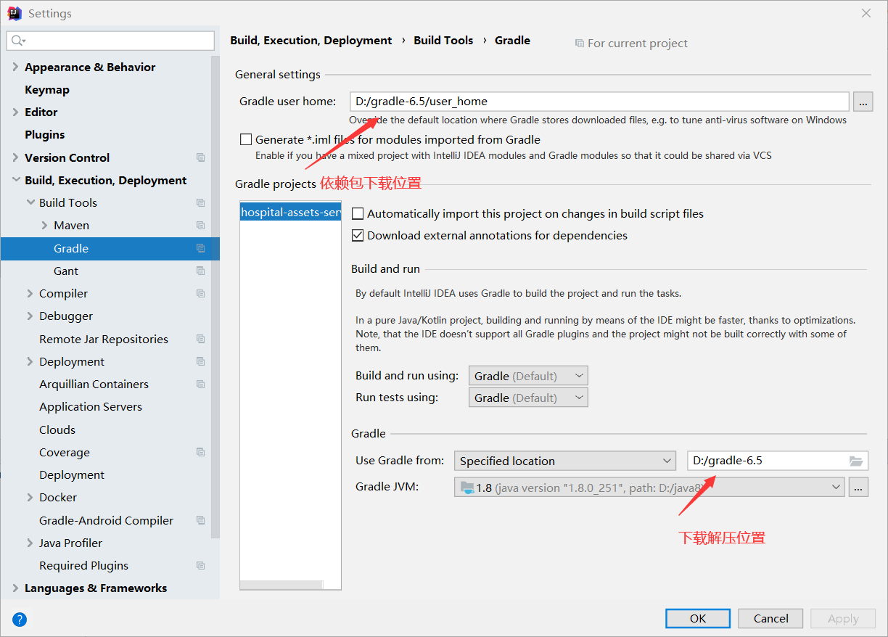Open the Use Gradle from dropdown
This screenshot has height=637, width=888.
(x=566, y=461)
